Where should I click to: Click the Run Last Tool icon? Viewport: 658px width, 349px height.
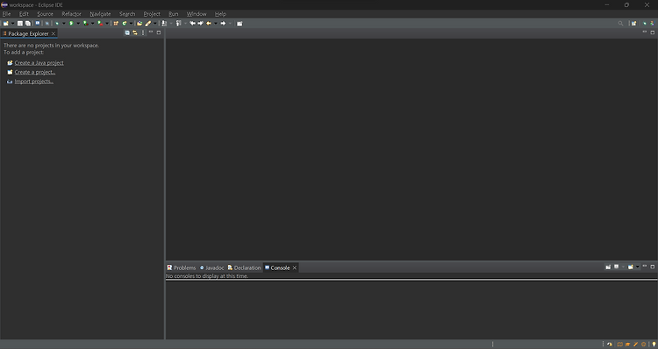[100, 24]
